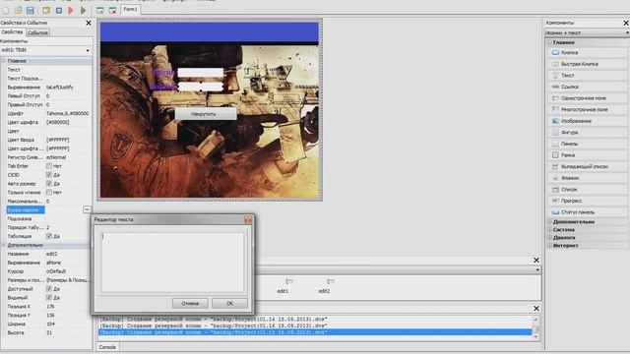
Task: Click the green Run play icon
Action: (83, 10)
